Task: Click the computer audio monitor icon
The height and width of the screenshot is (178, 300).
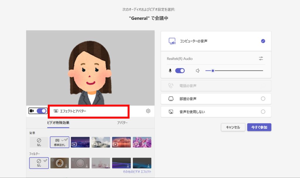Action: (172, 41)
